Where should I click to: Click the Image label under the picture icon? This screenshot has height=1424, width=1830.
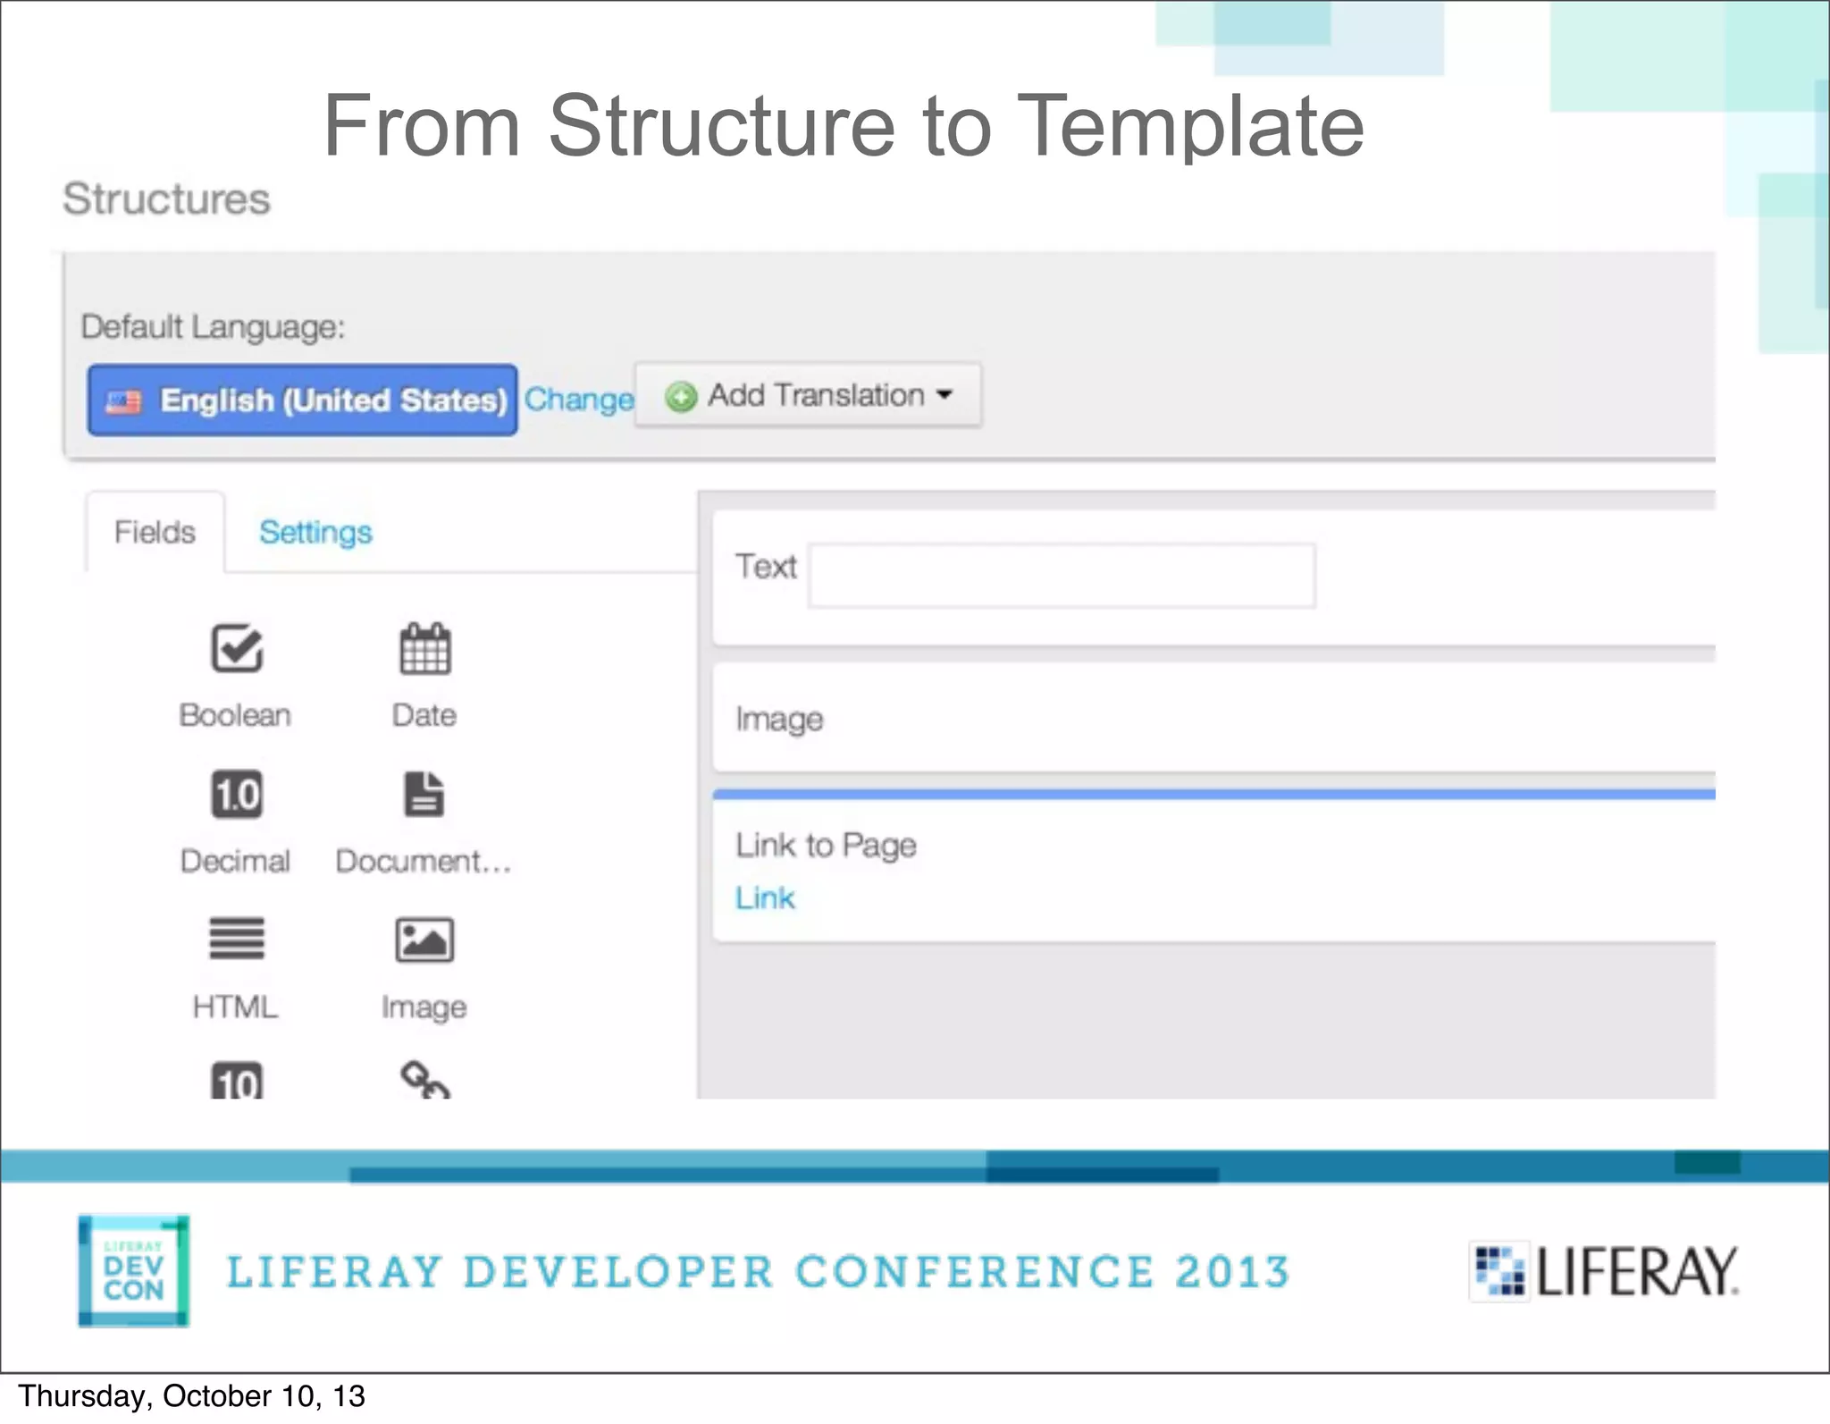pyautogui.click(x=424, y=1007)
